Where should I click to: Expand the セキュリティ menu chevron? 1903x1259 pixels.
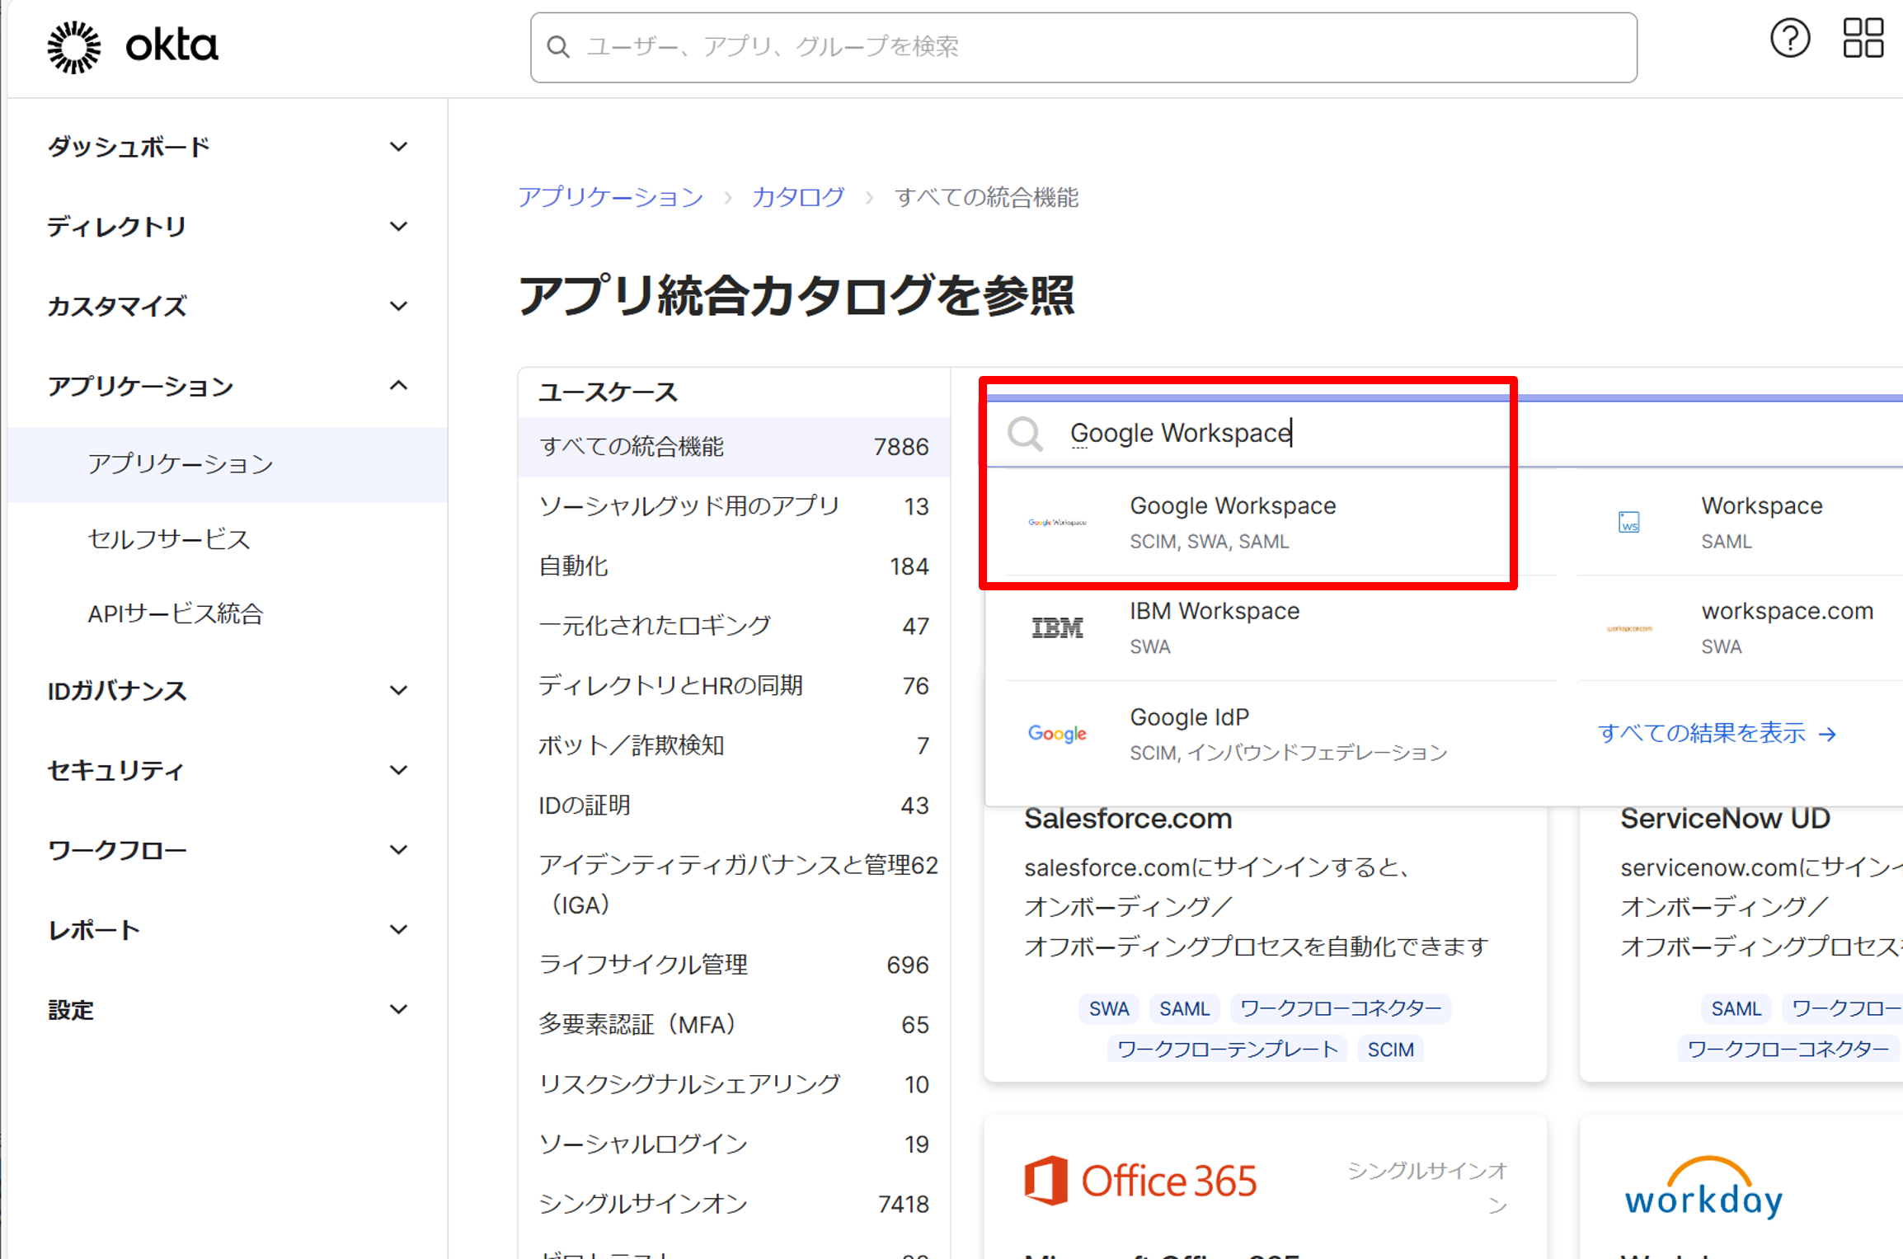pos(399,770)
